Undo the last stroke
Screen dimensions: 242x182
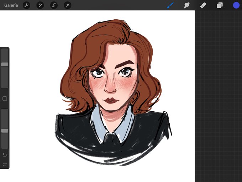pos(5,155)
